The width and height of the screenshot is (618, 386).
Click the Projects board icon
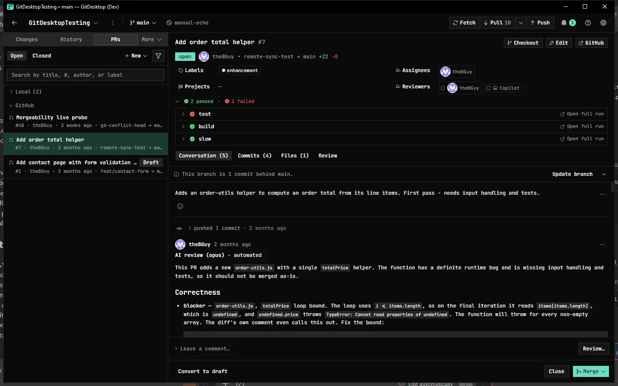181,87
